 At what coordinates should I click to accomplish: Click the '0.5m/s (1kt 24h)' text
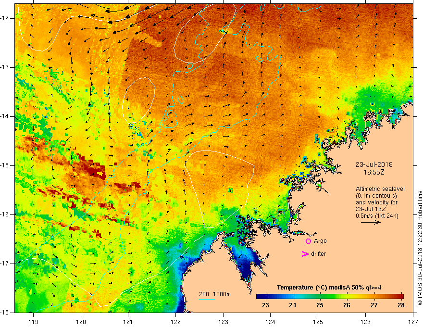(x=377, y=216)
